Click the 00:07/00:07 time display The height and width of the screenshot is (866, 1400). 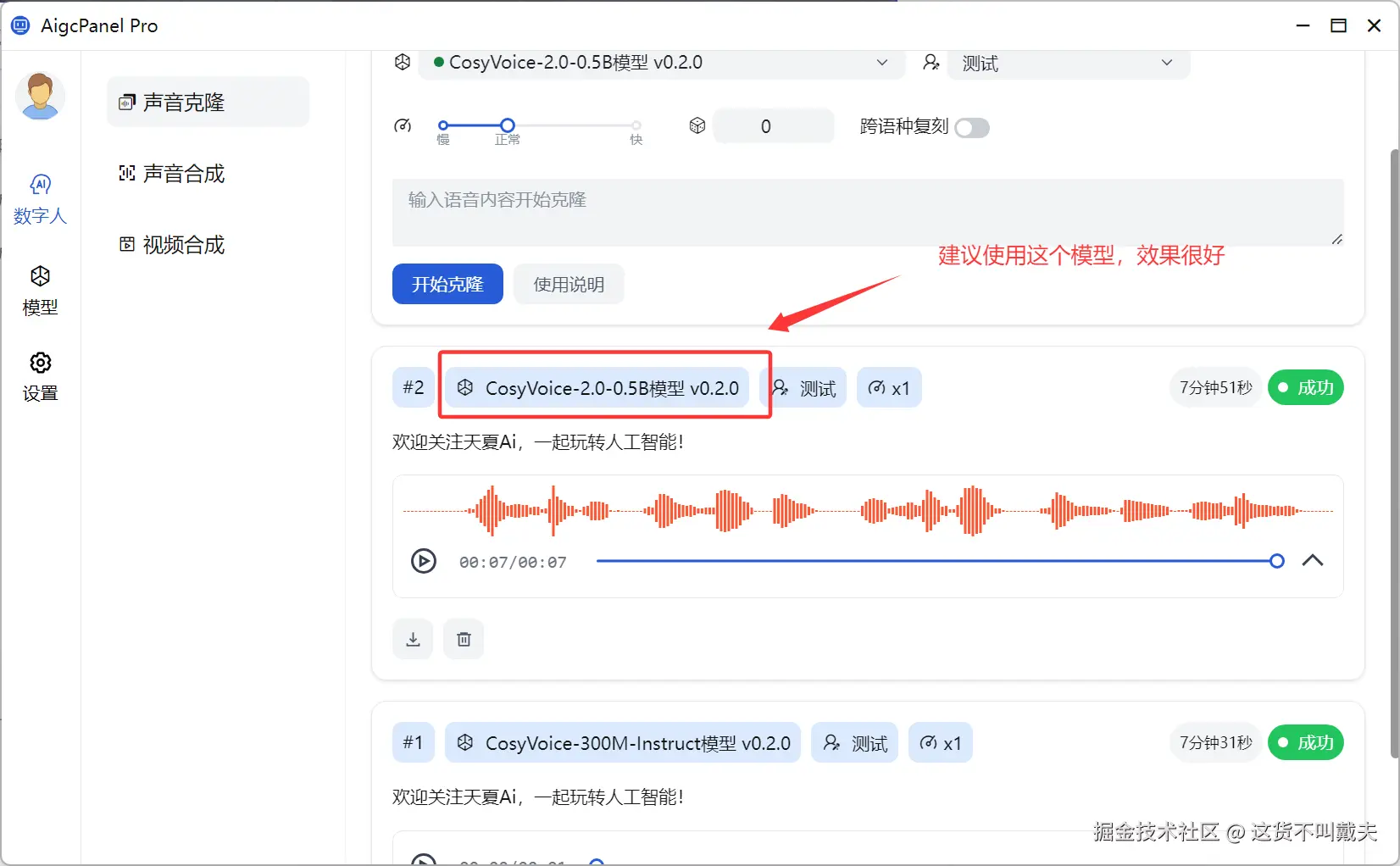tap(513, 562)
